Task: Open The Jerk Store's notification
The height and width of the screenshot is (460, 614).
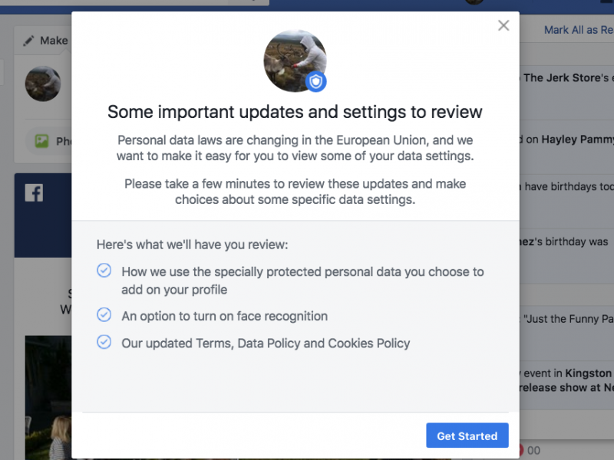Action: click(x=566, y=92)
